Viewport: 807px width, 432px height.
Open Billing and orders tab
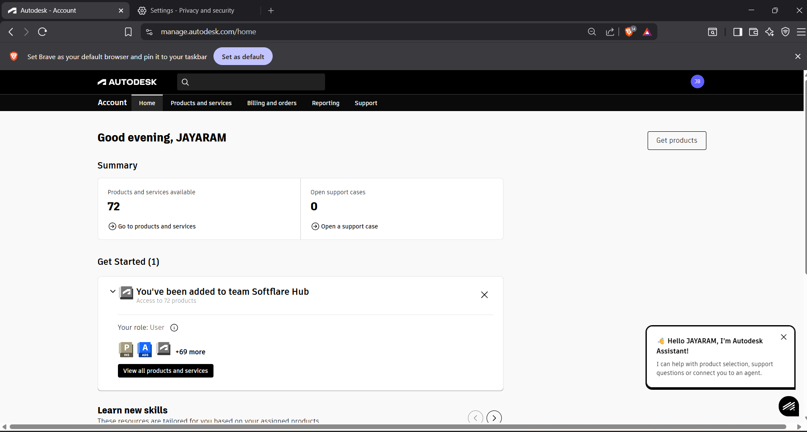272,103
